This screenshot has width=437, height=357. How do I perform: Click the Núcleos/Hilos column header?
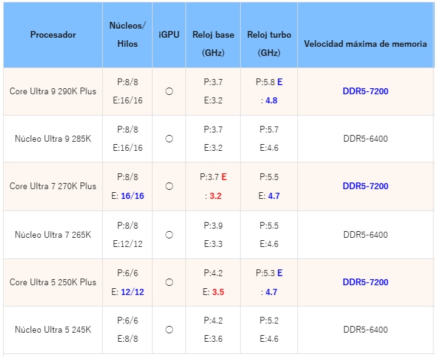click(x=127, y=35)
